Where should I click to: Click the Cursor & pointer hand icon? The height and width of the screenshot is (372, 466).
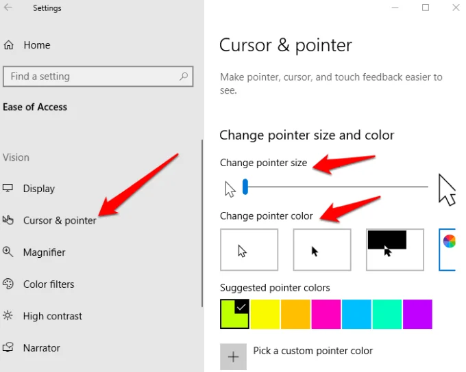8,220
